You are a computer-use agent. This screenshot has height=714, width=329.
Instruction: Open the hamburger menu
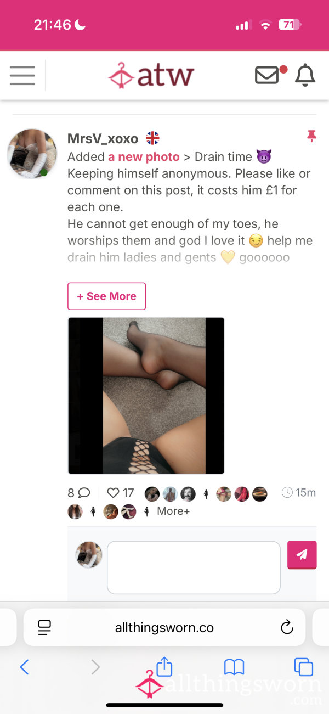point(22,75)
